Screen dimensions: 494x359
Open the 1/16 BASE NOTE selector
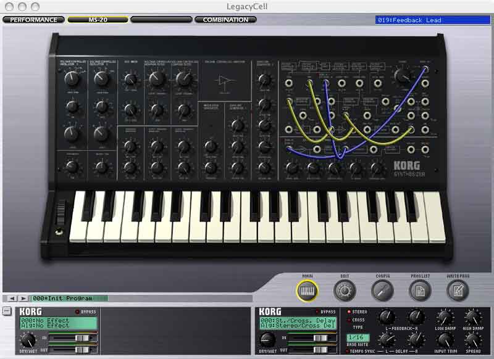tap(358, 337)
